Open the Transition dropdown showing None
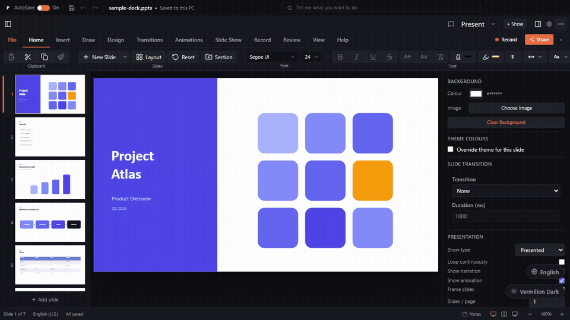Screen dimensions: 570x320 [x=506, y=191]
